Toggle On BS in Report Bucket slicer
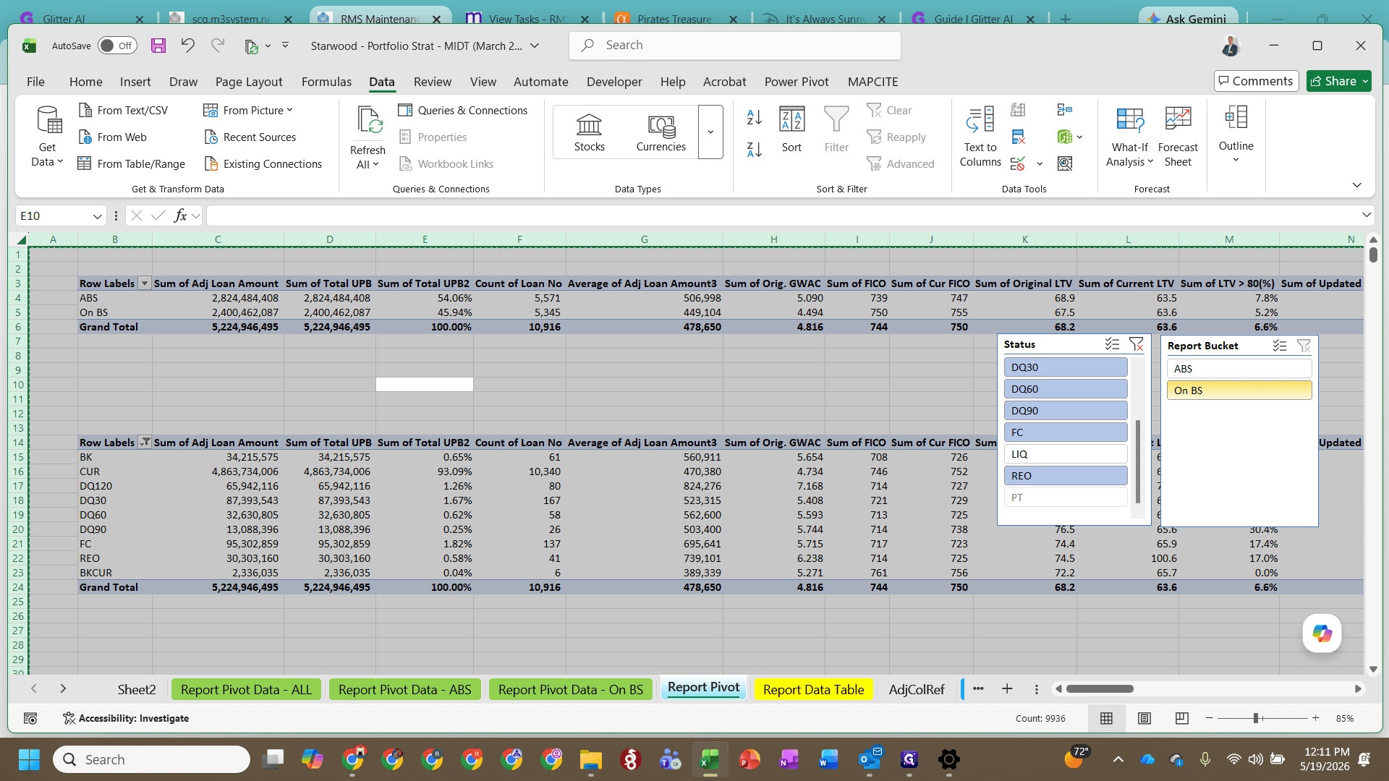This screenshot has height=781, width=1389. [1239, 390]
